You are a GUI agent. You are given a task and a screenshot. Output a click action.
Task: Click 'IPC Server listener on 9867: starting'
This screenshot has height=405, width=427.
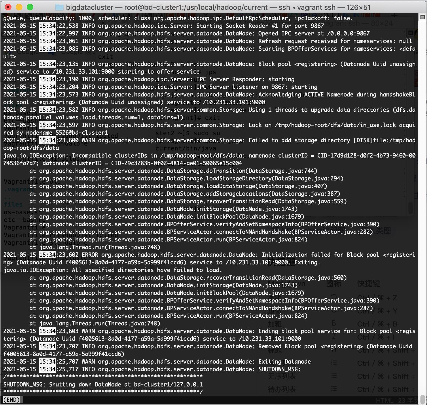(x=257, y=87)
